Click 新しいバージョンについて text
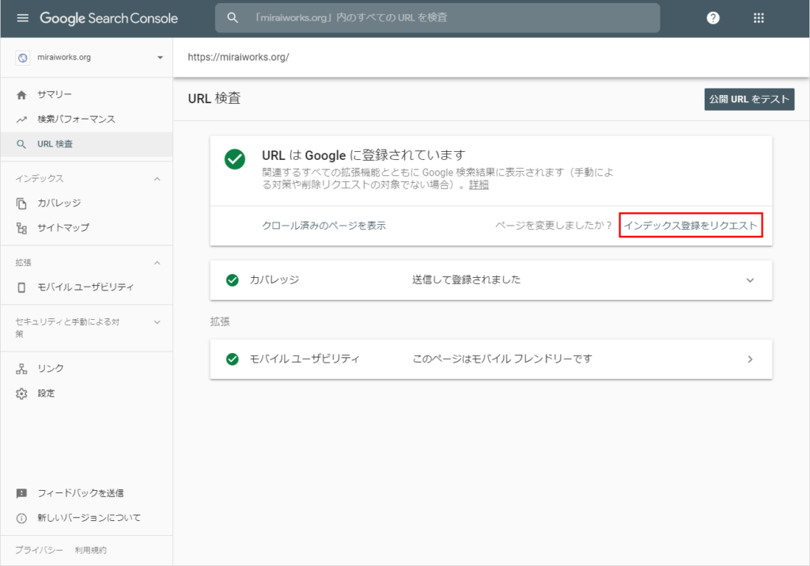The width and height of the screenshot is (810, 566). 89,518
